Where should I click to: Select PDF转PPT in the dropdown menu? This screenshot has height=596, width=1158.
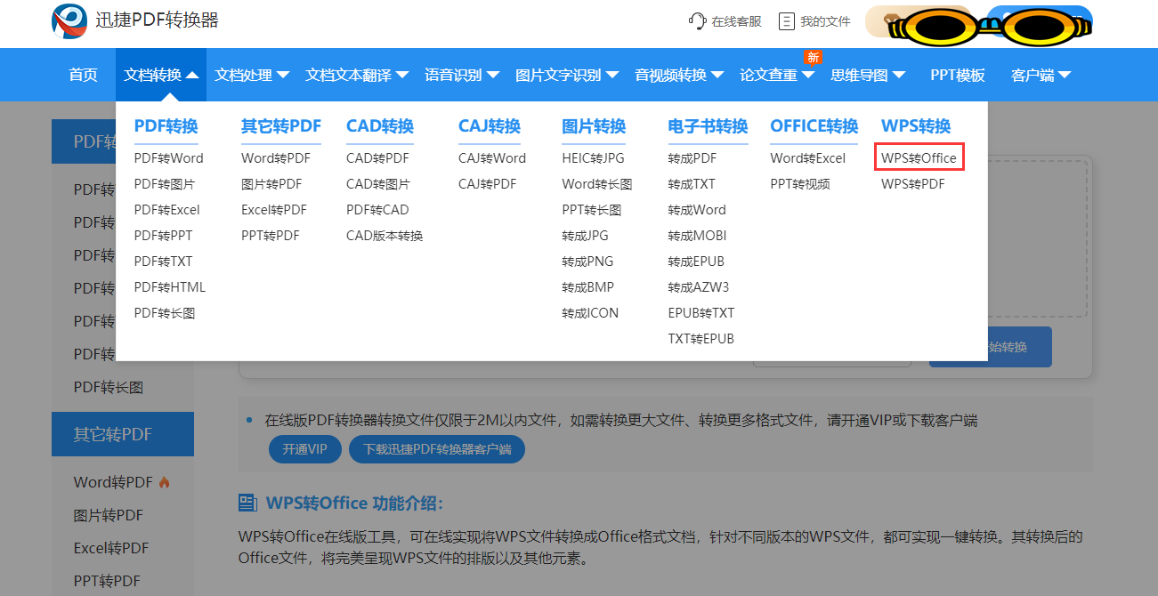tap(164, 236)
